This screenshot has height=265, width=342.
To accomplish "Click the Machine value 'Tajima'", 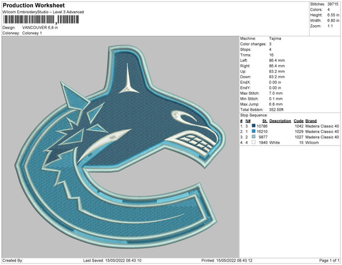I will point(275,38).
